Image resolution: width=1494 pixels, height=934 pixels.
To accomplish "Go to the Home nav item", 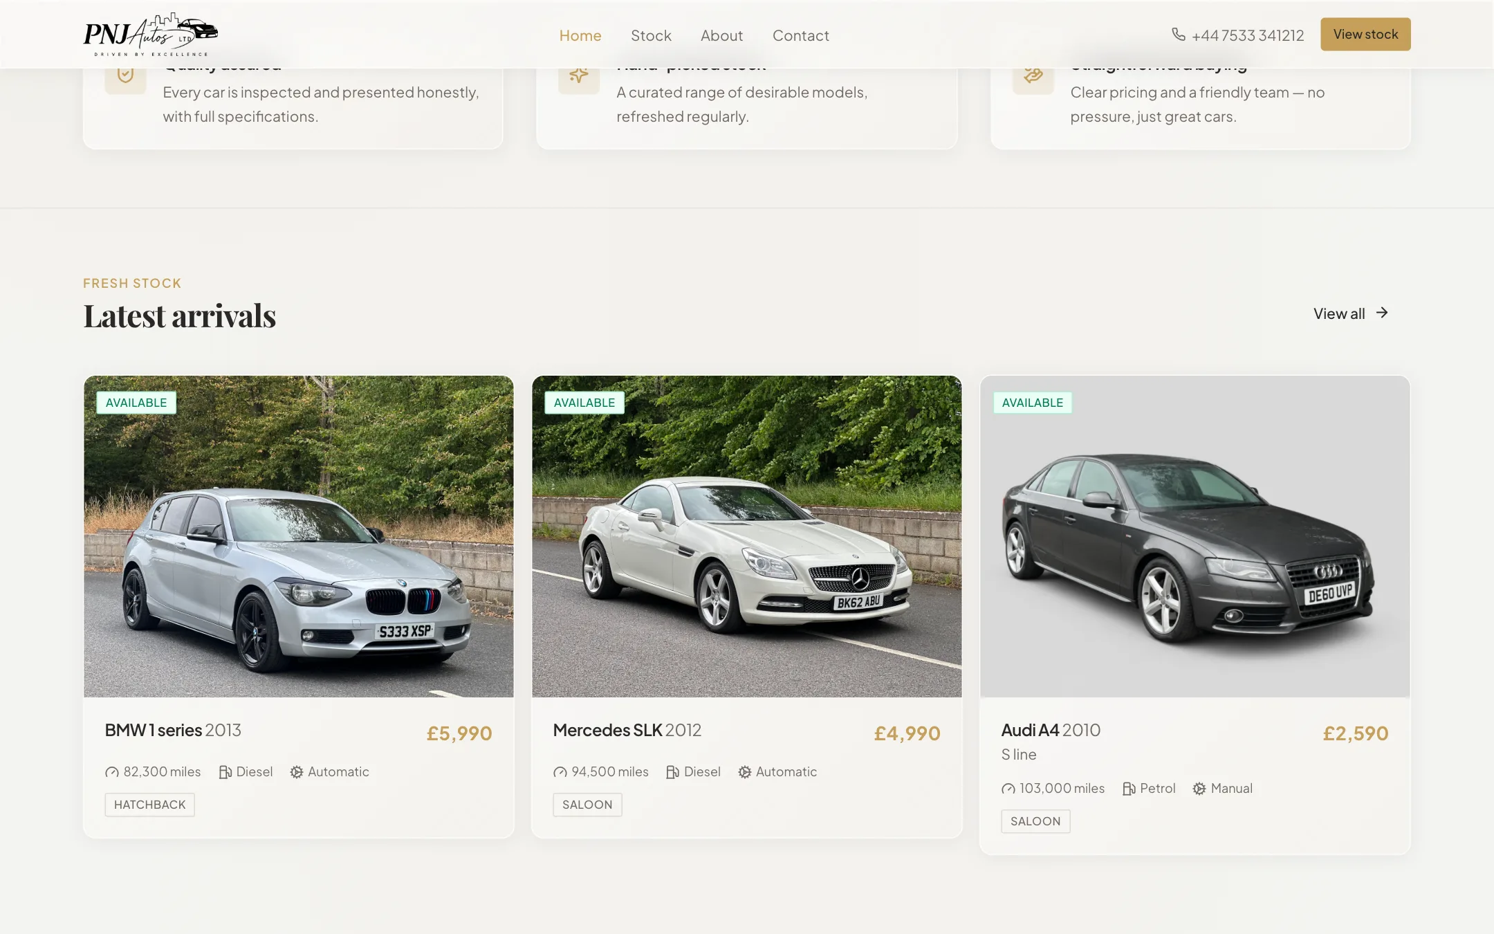I will [x=580, y=35].
